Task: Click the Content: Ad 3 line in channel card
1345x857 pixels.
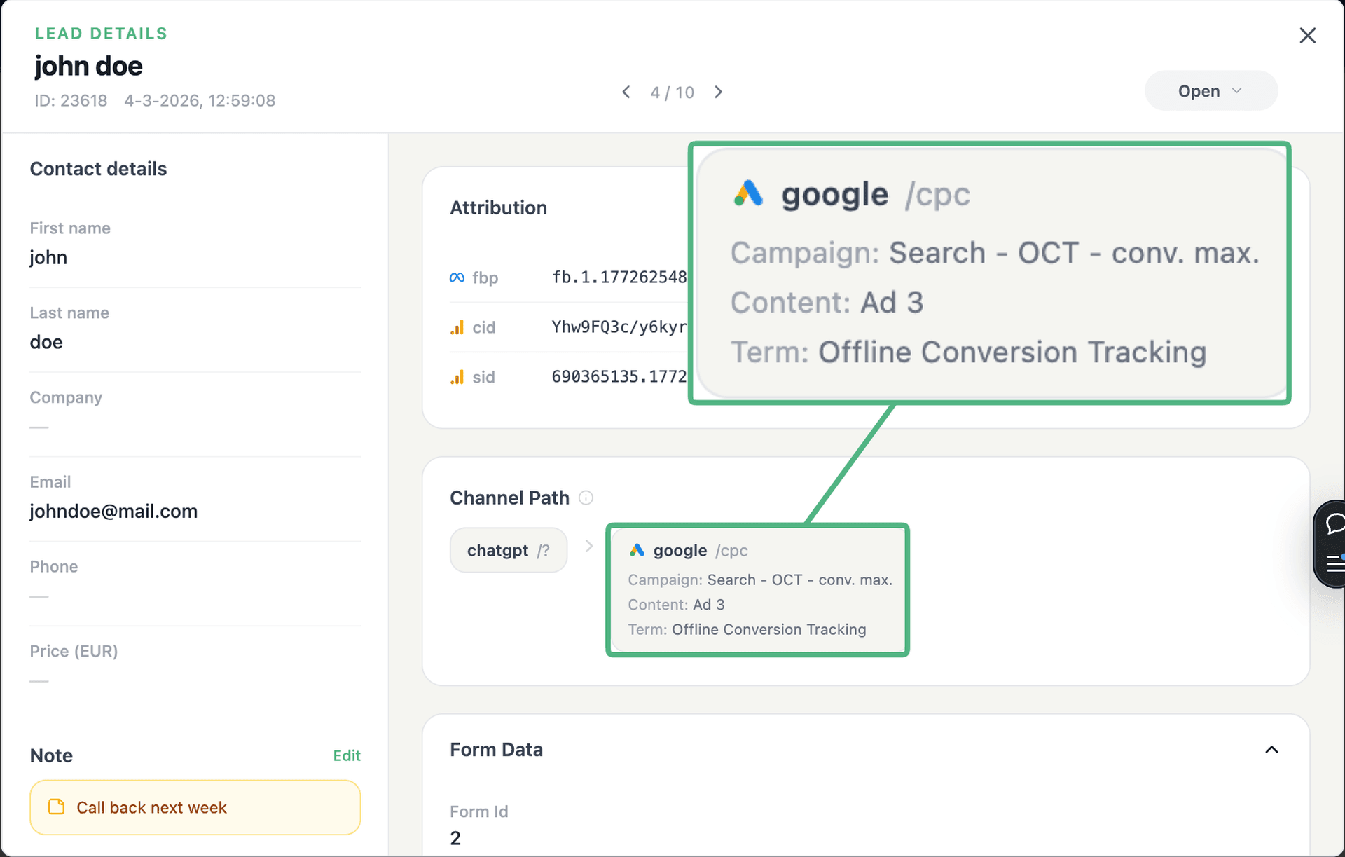Action: (676, 605)
